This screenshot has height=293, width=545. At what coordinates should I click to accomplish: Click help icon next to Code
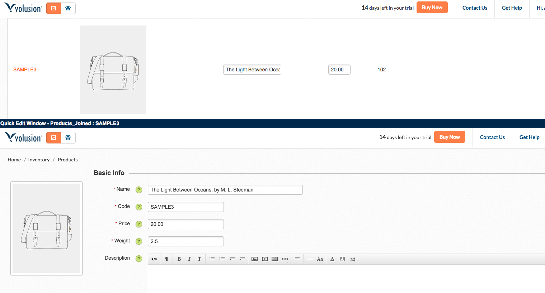tap(139, 207)
